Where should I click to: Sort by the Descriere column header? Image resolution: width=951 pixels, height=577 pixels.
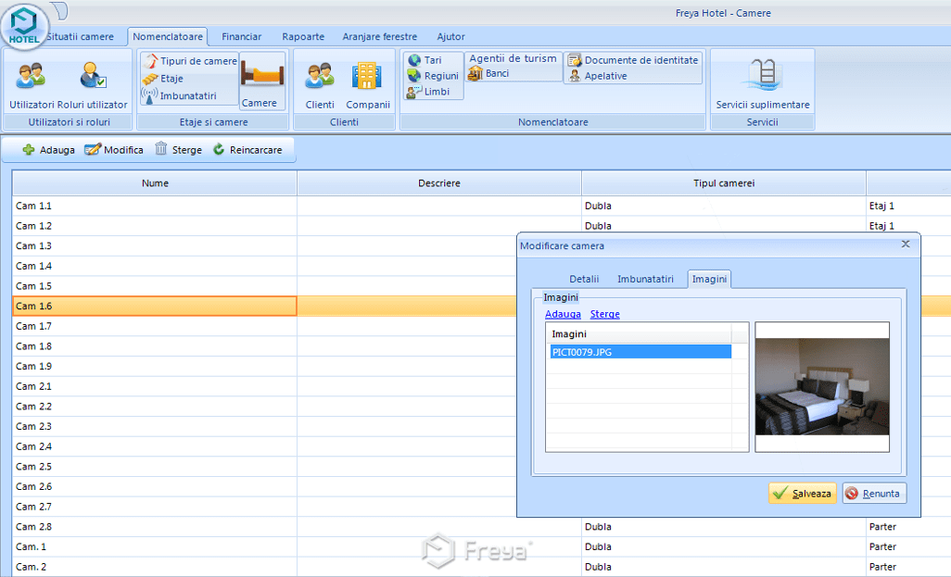(x=439, y=183)
